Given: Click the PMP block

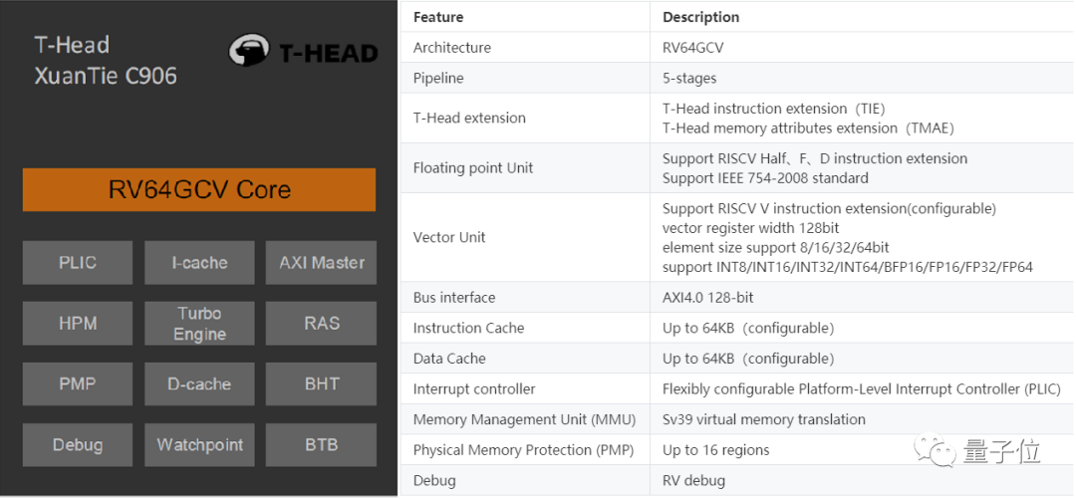Looking at the screenshot, I should pyautogui.click(x=78, y=384).
